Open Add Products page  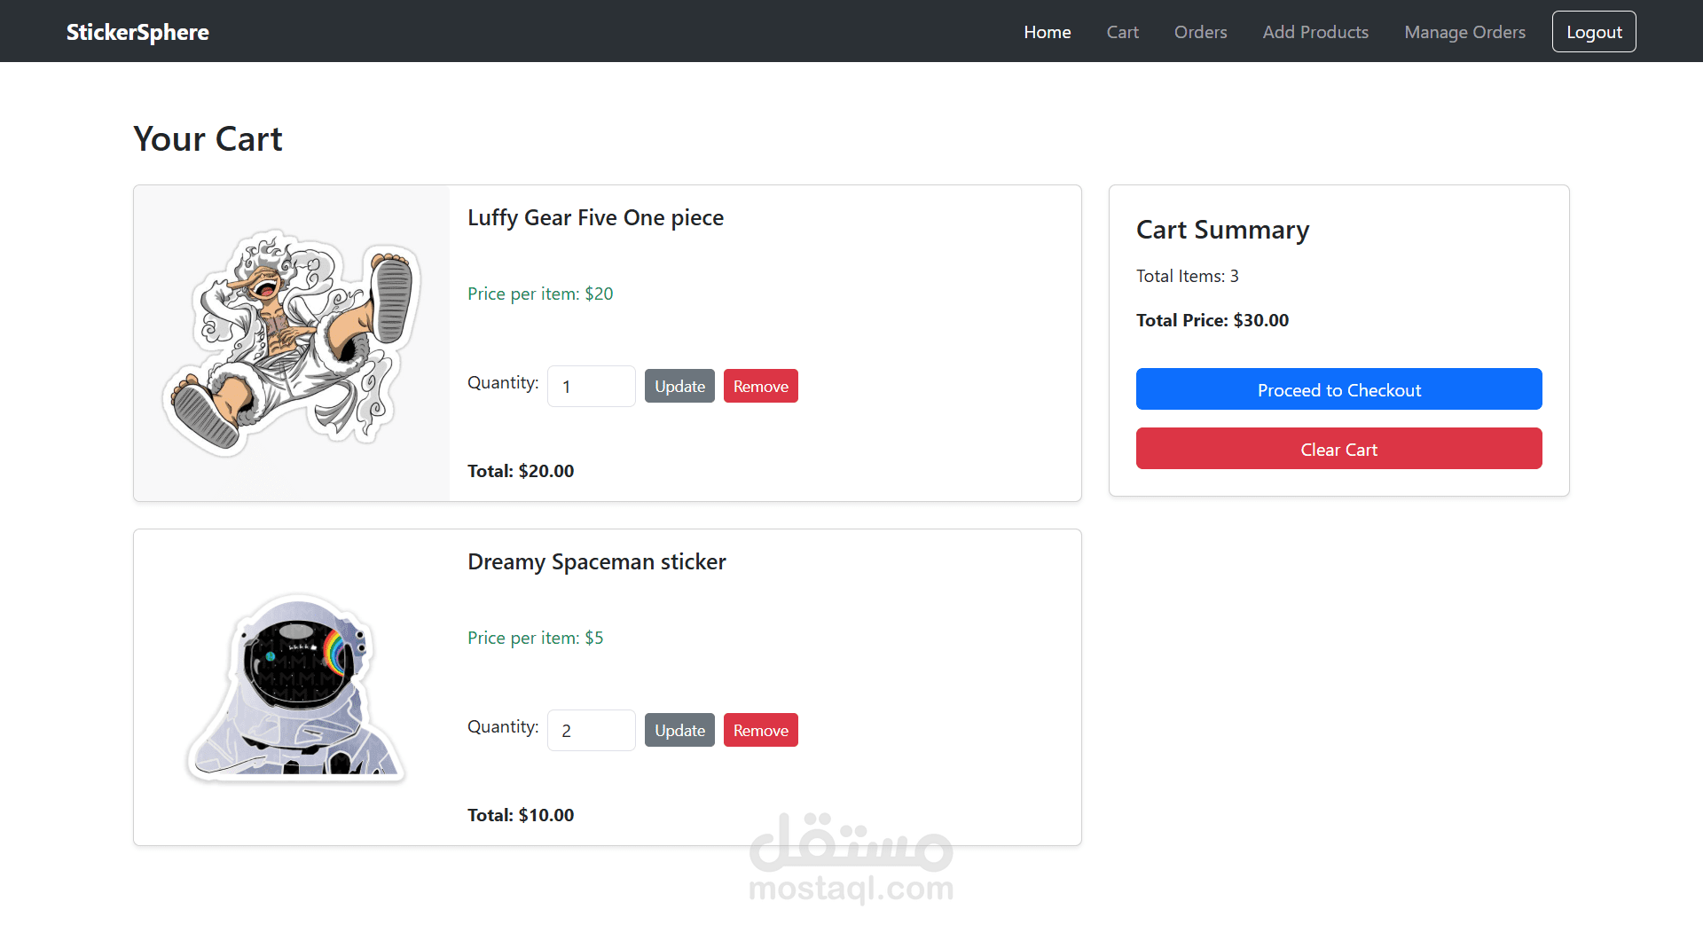[x=1315, y=32]
